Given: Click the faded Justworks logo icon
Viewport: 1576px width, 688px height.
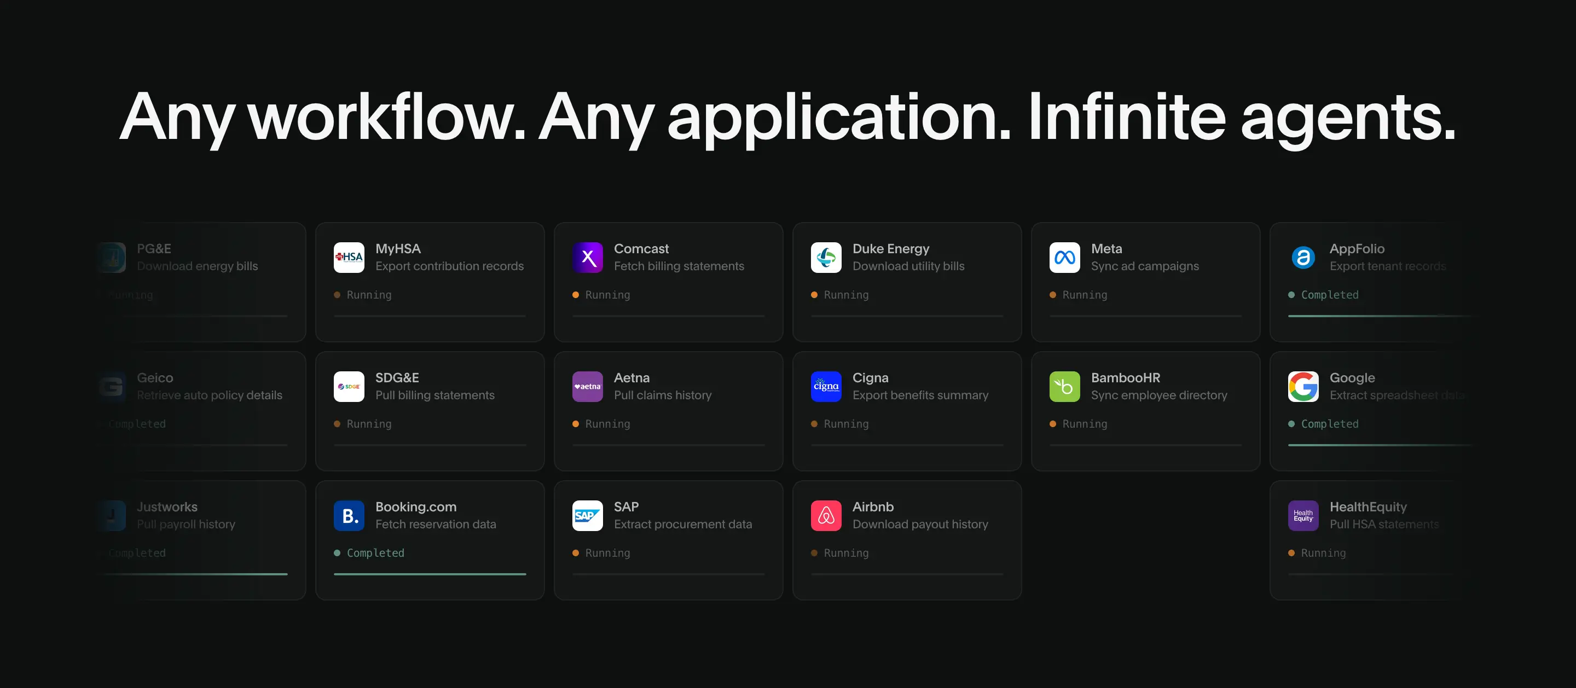Looking at the screenshot, I should coord(111,516).
